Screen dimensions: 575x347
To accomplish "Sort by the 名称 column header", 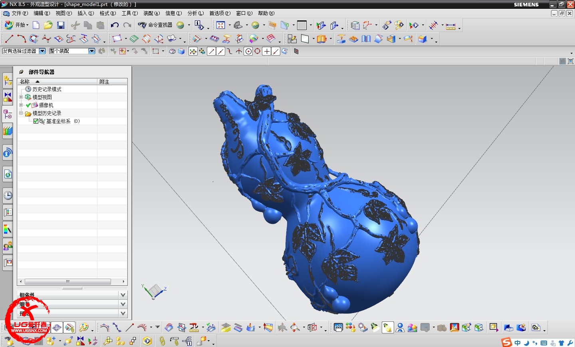I will click(x=57, y=82).
